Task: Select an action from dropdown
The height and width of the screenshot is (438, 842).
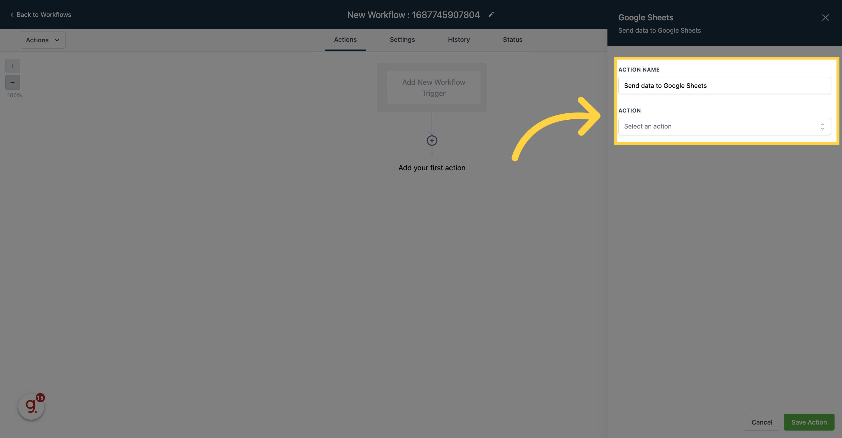Action: [x=724, y=126]
